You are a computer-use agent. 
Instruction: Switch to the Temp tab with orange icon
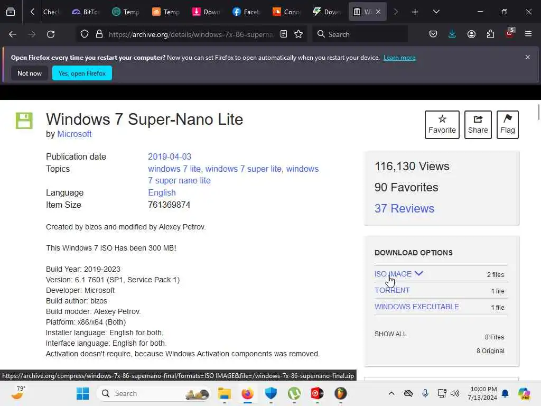click(x=165, y=12)
